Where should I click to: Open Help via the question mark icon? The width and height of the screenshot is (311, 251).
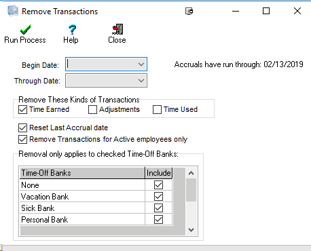tap(72, 30)
